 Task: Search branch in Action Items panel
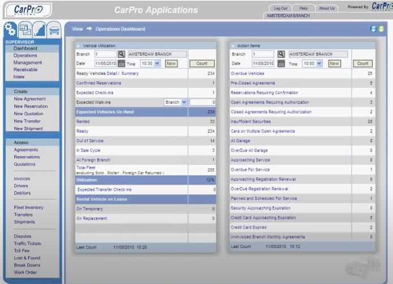point(281,54)
